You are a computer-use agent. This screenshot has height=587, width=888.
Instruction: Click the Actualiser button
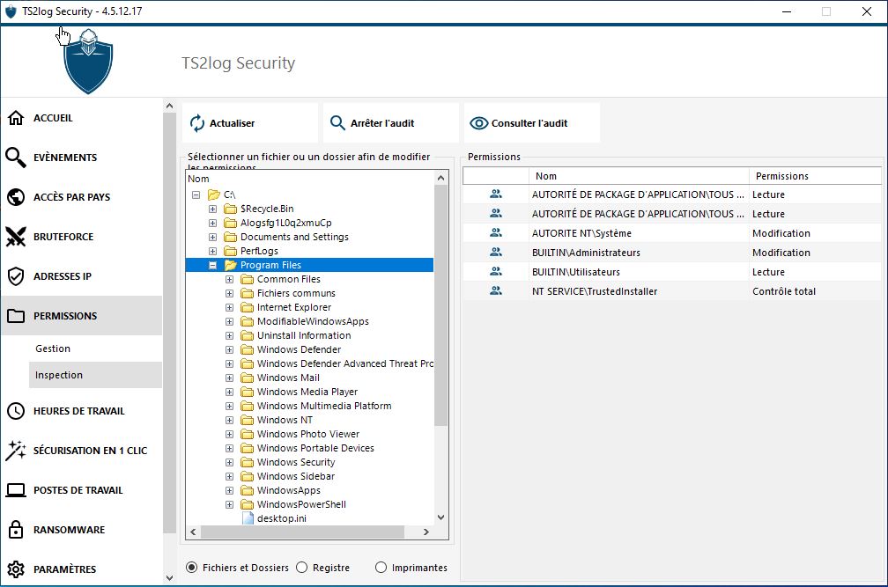click(x=250, y=122)
